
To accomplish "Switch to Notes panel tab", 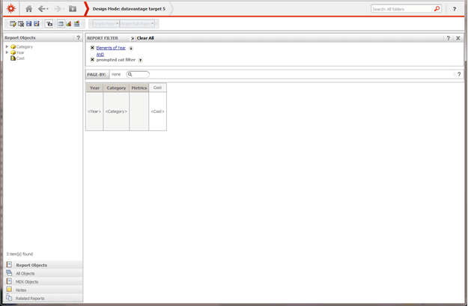I will 44,290.
